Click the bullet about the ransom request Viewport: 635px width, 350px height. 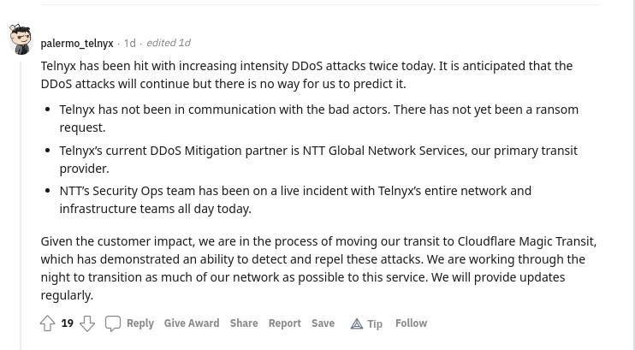pyautogui.click(x=318, y=118)
